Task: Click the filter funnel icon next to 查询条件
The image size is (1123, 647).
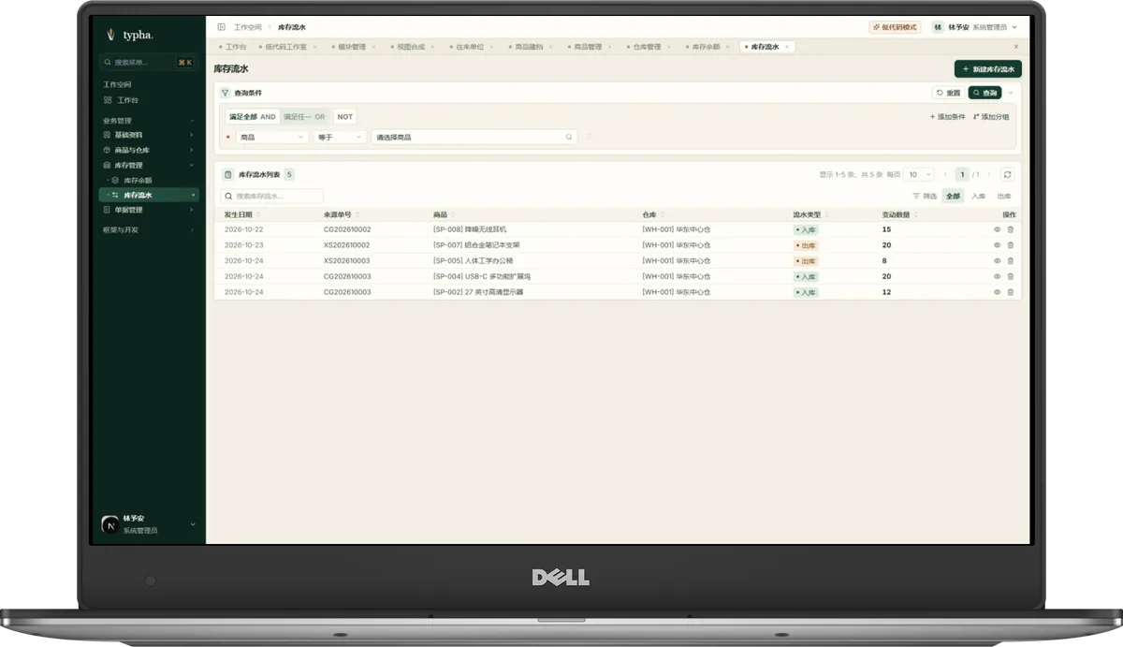Action: click(x=225, y=93)
